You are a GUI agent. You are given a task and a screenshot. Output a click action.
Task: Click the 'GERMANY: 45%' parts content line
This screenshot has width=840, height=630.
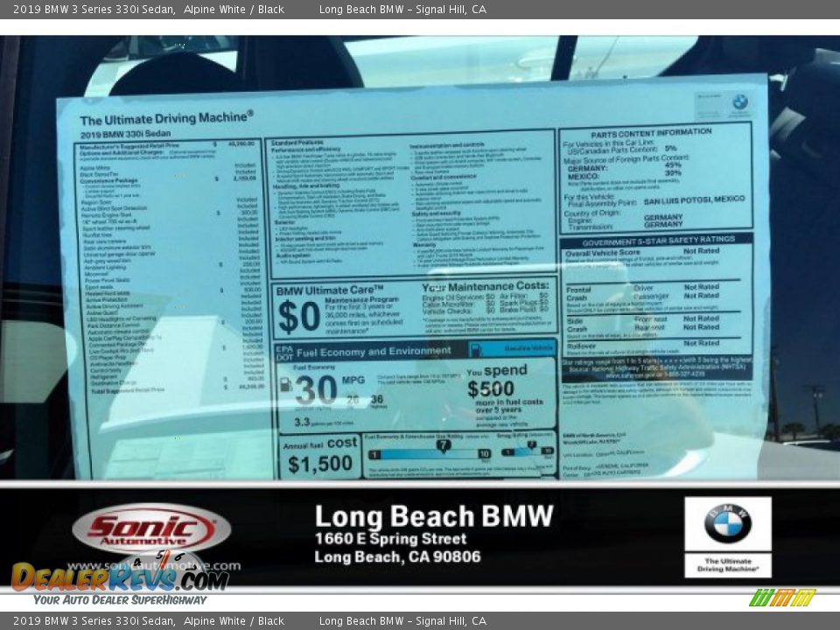click(625, 167)
